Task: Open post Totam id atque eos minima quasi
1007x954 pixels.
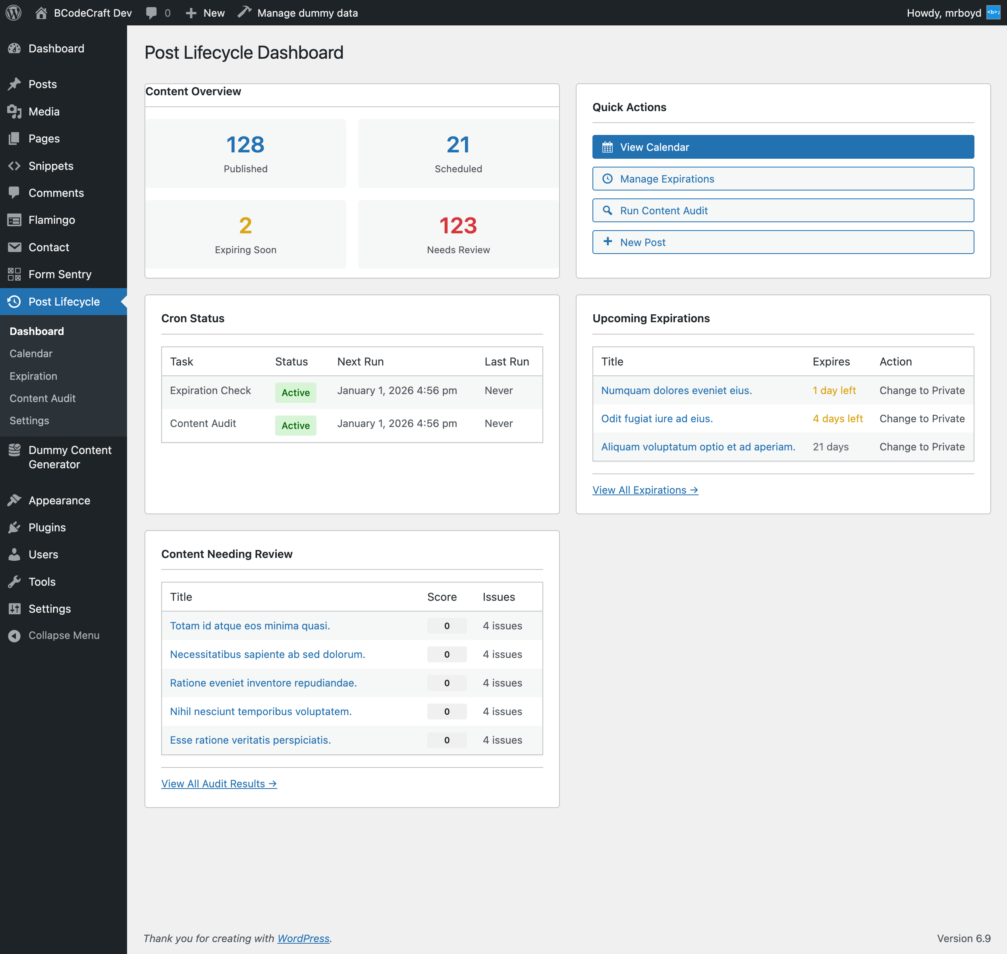Action: point(250,625)
